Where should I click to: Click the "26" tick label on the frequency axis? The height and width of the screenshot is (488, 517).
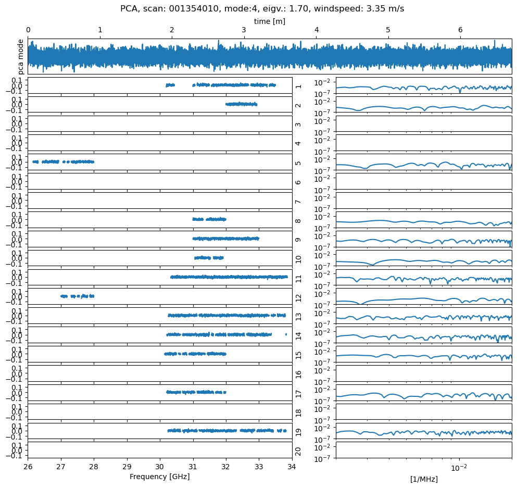click(28, 467)
